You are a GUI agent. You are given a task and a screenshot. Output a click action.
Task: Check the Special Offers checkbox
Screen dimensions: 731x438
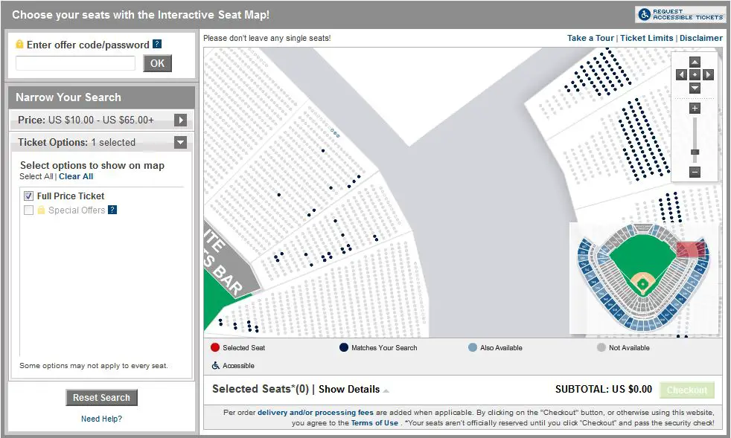(29, 210)
